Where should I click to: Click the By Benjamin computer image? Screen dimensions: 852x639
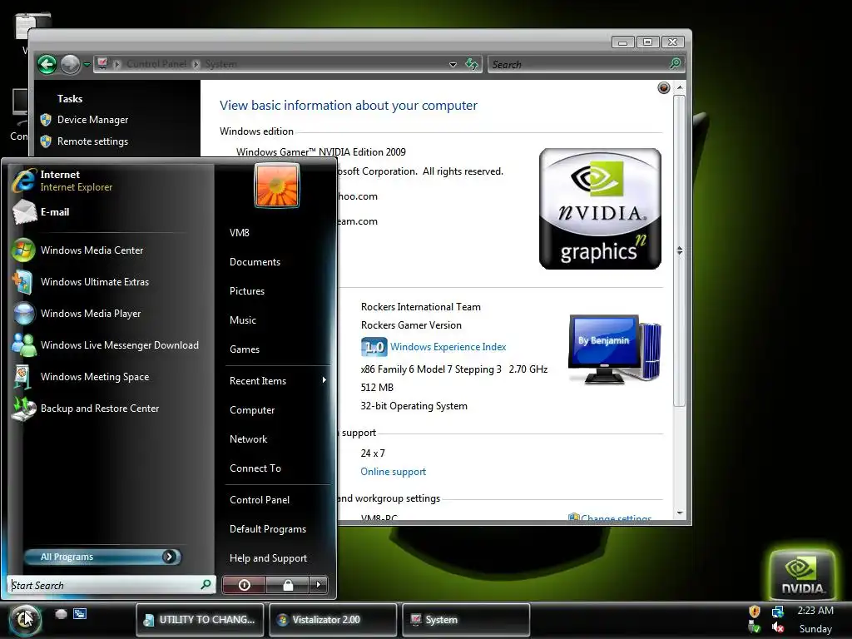(x=615, y=349)
